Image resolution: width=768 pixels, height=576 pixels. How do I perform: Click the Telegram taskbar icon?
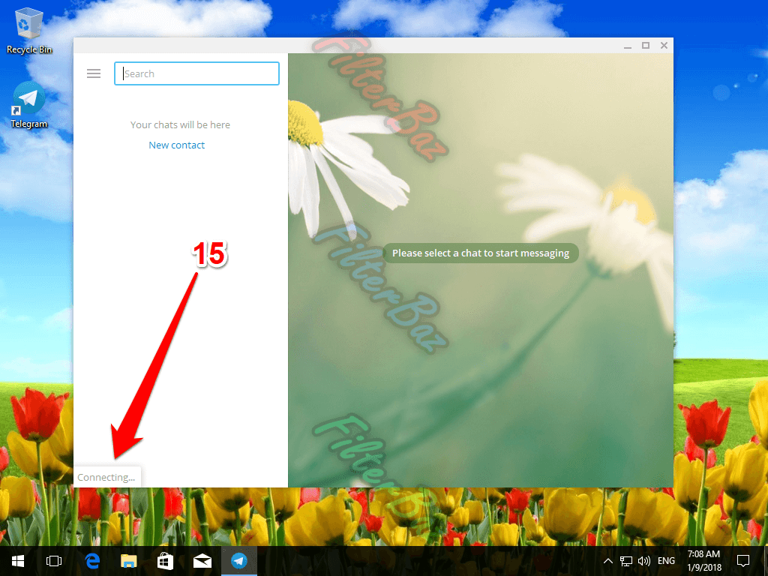(238, 560)
